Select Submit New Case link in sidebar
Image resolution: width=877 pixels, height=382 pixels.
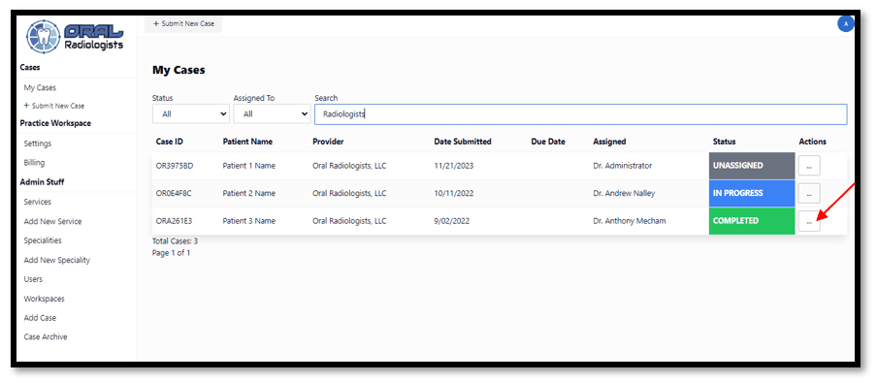54,106
